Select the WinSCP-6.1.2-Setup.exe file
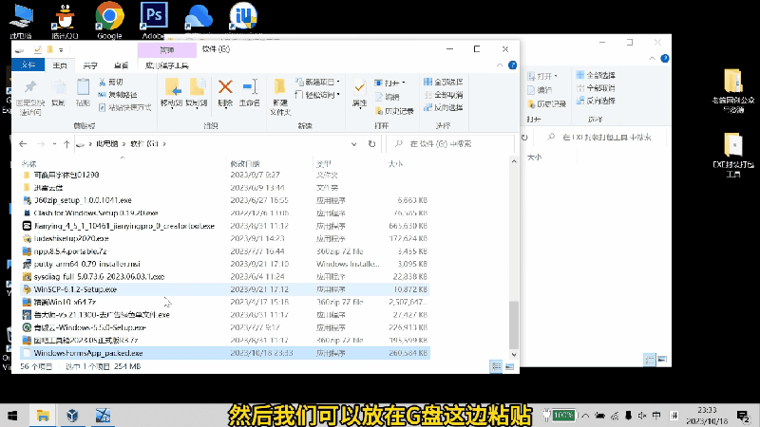Viewport: 760px width, 427px height. point(76,288)
